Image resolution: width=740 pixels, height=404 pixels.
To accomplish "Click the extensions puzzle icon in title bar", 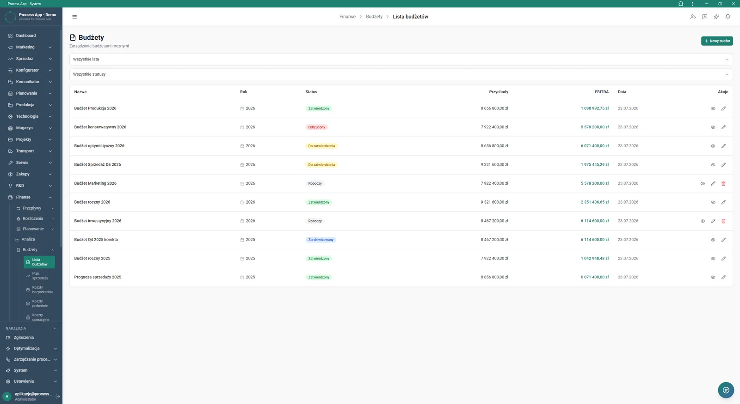I will point(681,4).
